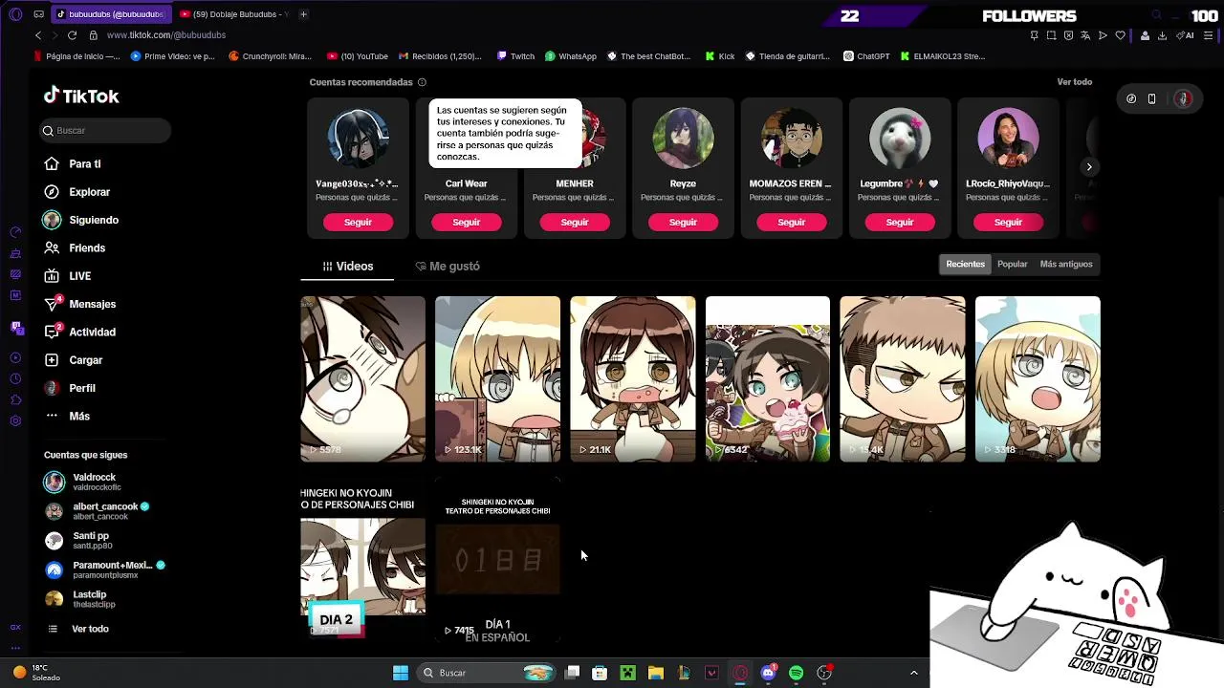The width and height of the screenshot is (1224, 688).
Task: Open the Para ti feed
Action: pos(73,164)
